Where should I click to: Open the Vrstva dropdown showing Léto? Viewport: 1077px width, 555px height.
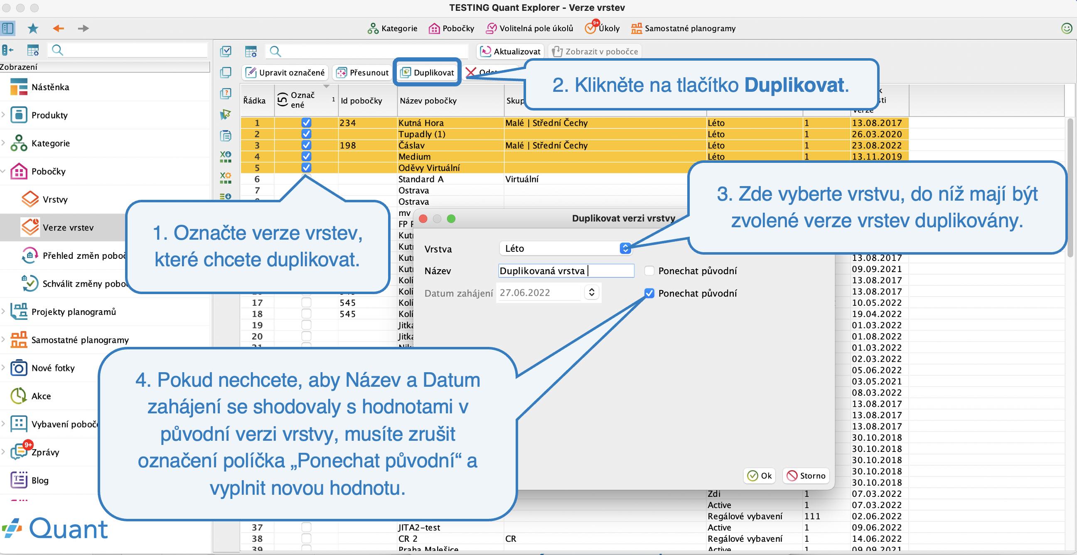[x=565, y=248]
